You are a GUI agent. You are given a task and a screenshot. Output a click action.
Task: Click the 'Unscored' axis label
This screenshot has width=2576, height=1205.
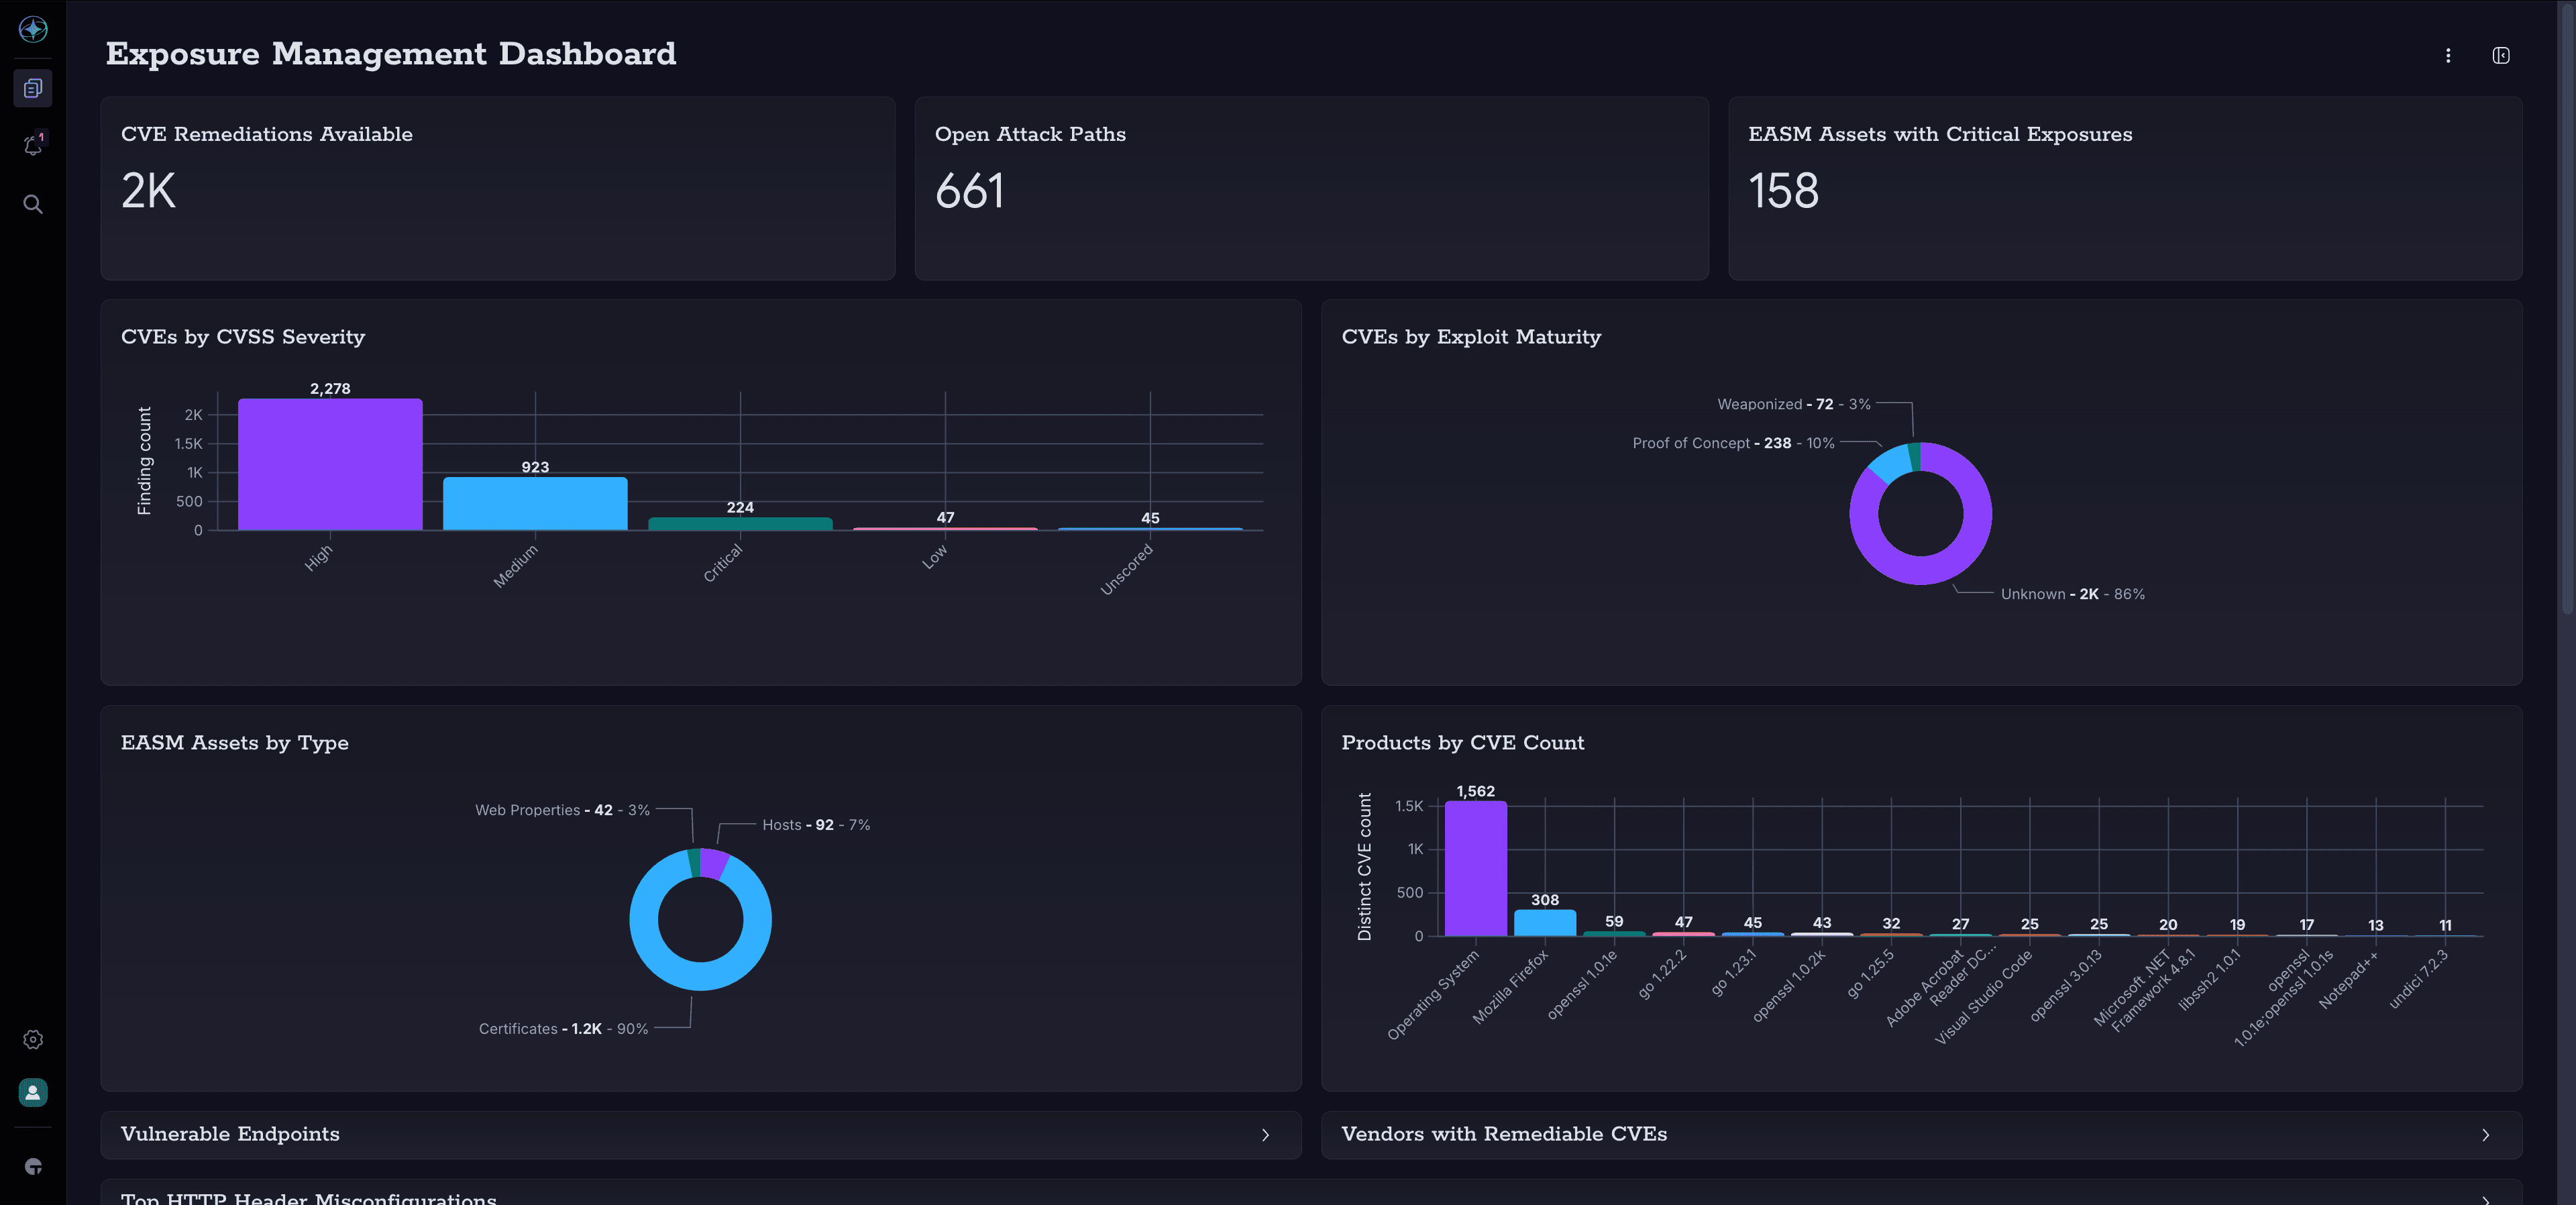1127,570
